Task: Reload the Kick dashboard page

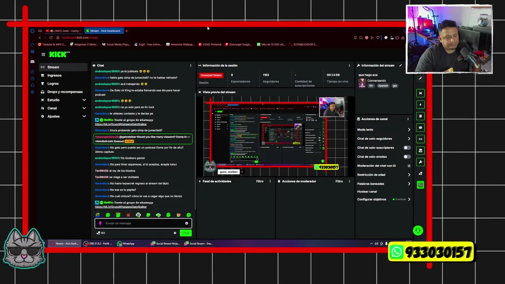Action: click(51, 37)
